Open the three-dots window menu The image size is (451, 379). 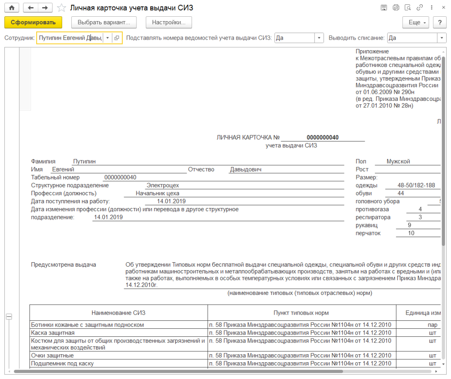click(431, 8)
